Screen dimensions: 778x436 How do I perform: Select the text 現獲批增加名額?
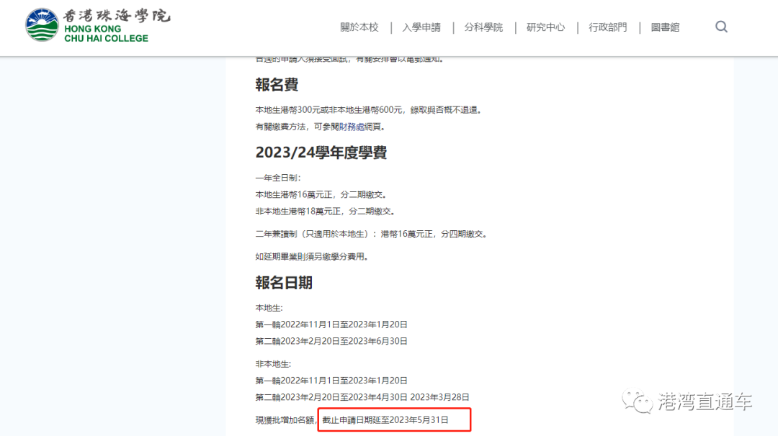(285, 420)
